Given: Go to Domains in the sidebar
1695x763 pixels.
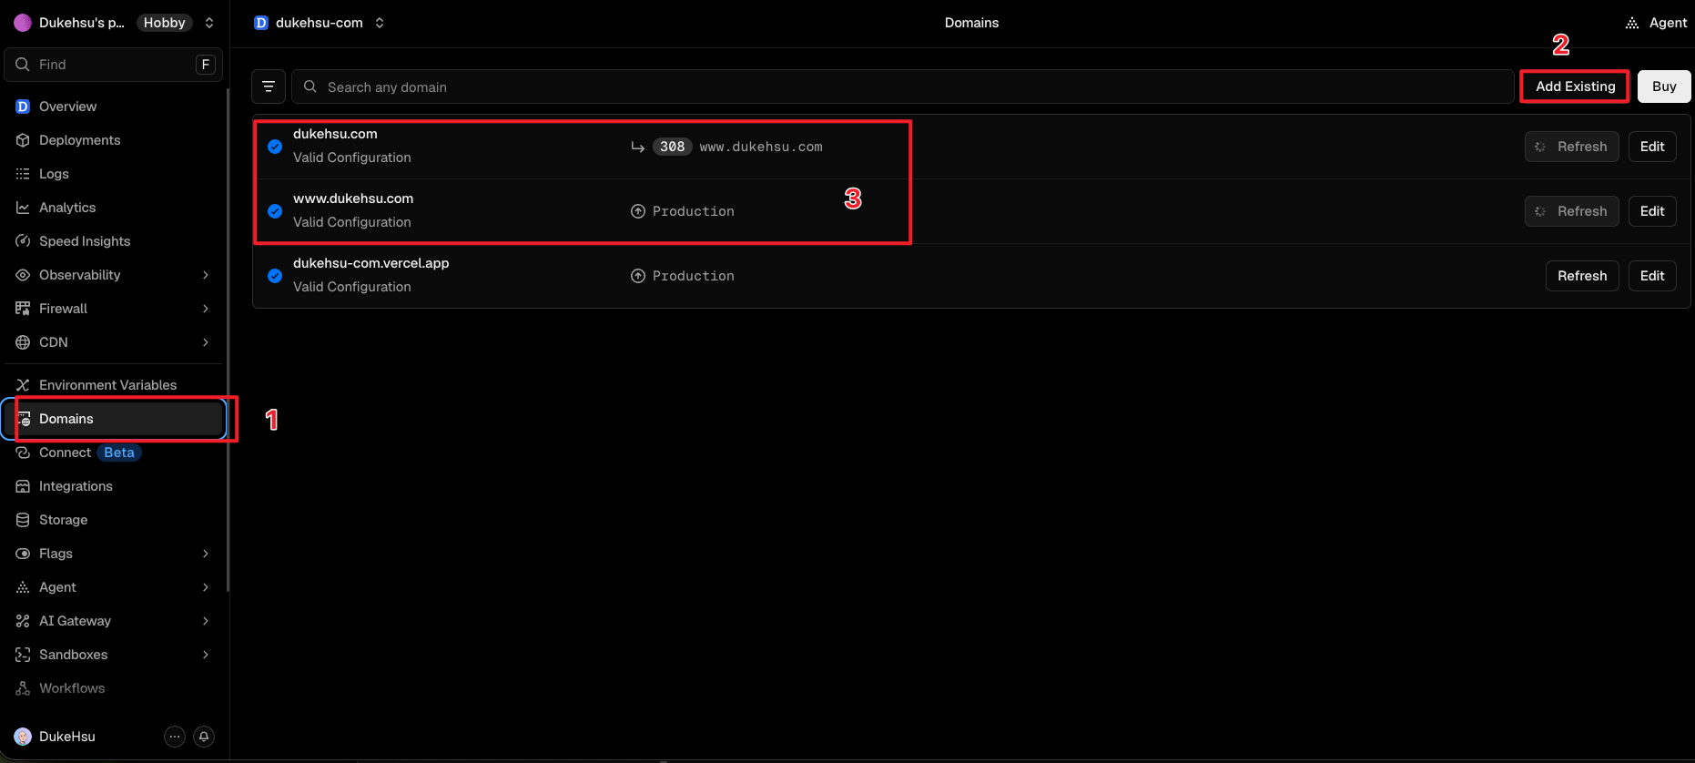Looking at the screenshot, I should [x=114, y=419].
